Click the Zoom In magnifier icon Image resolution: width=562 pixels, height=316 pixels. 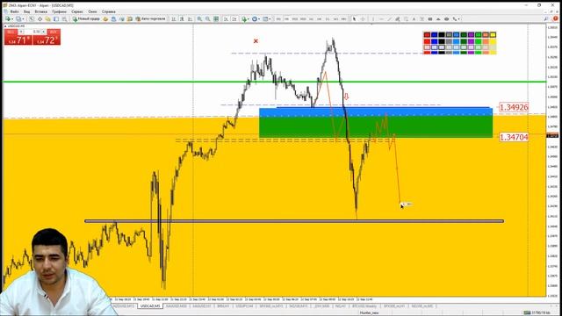coord(199,18)
